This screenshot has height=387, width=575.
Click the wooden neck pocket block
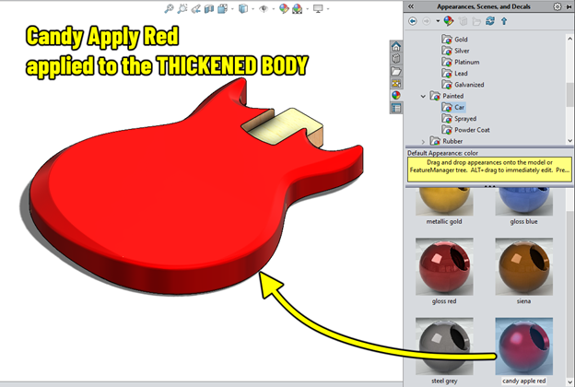(289, 126)
